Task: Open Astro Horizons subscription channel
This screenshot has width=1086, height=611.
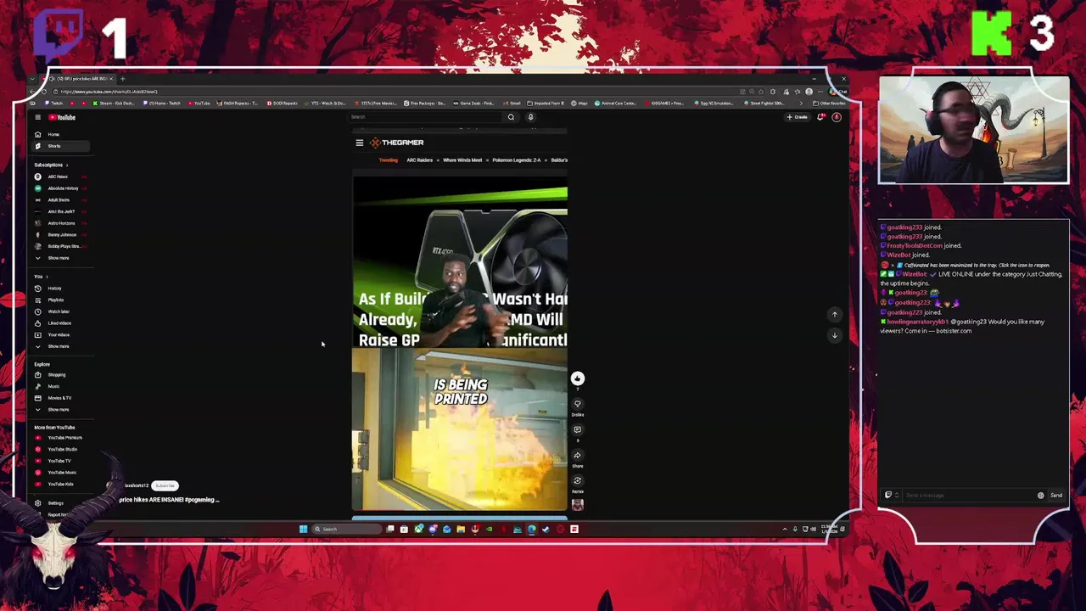Action: [x=61, y=223]
